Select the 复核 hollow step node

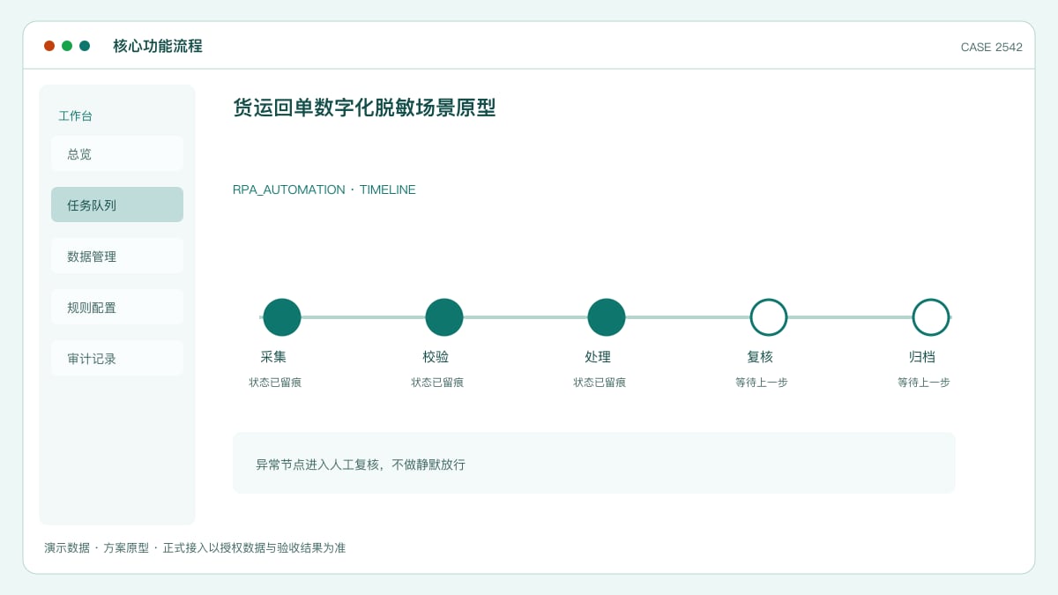[769, 317]
